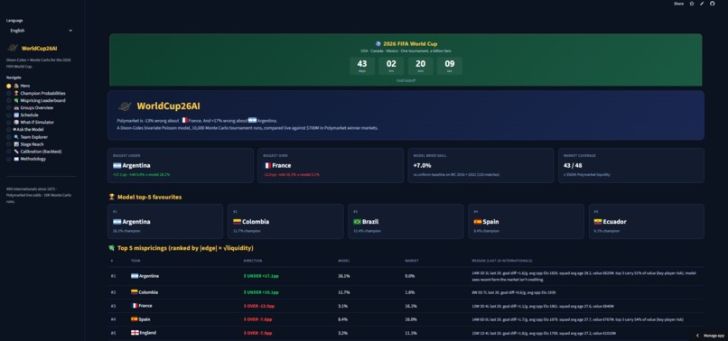Click the trophy icon beside Model top-5 favourites
728x341 pixels.
[x=111, y=198]
